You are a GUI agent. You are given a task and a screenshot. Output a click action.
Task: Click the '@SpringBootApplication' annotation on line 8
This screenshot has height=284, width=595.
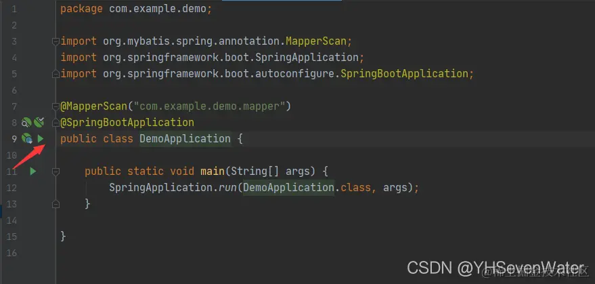(x=127, y=123)
